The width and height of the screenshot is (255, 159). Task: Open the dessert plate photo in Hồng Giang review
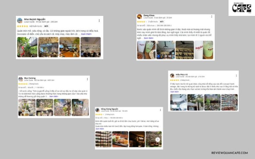pos(120,139)
